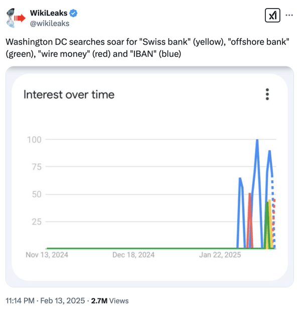Open the @wikileaks handle link
The width and height of the screenshot is (301, 312).
tap(50, 24)
